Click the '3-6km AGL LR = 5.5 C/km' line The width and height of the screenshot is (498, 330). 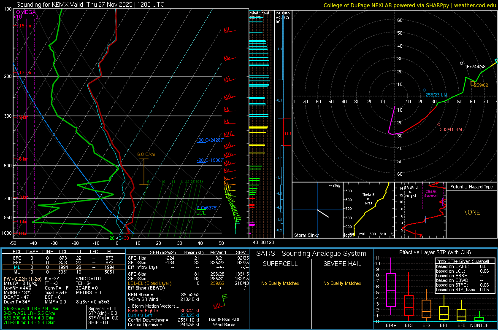pyautogui.click(x=30, y=313)
